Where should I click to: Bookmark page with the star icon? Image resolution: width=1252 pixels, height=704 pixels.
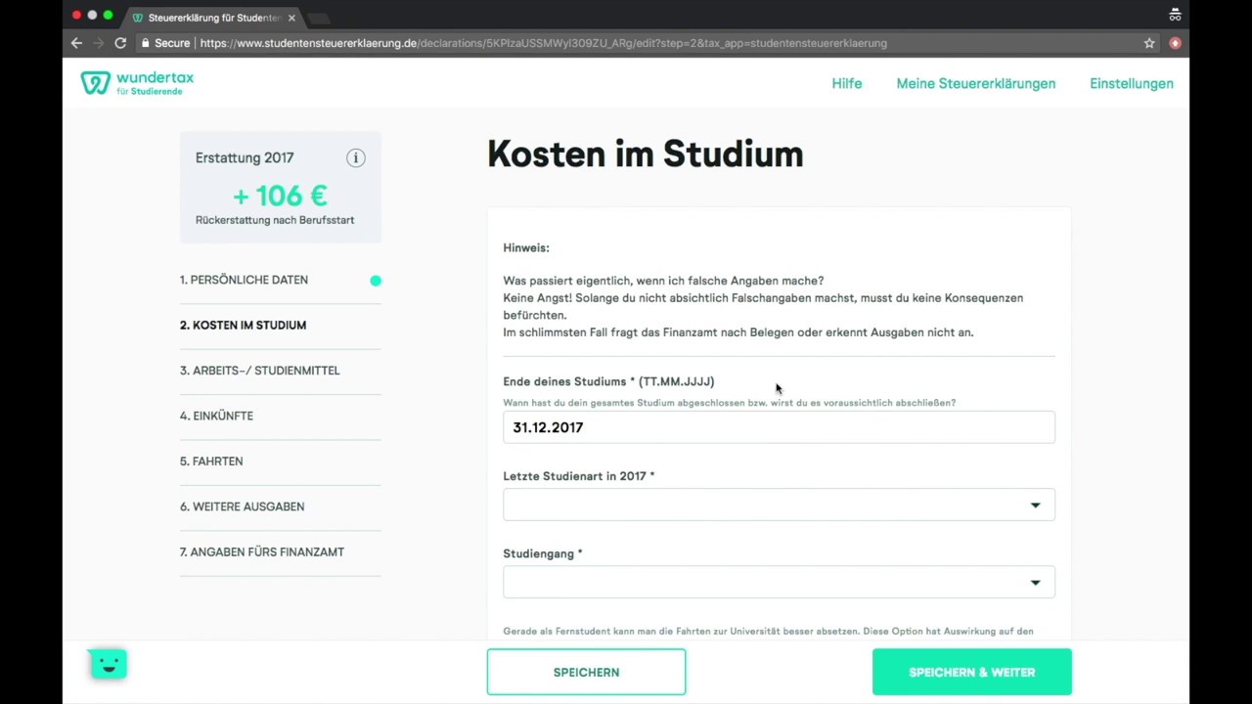coord(1149,43)
